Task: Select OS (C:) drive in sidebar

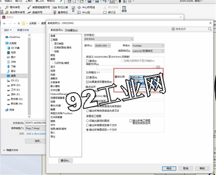Action: tap(13, 80)
